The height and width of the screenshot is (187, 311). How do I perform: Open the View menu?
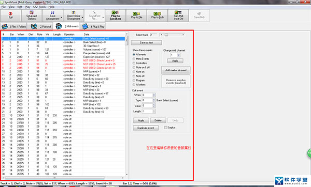point(11,7)
